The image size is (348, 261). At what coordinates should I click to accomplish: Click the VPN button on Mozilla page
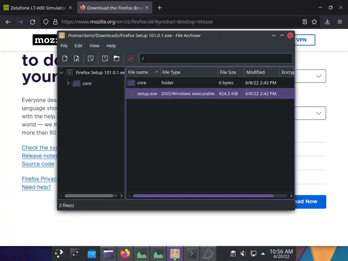pyautogui.click(x=304, y=40)
